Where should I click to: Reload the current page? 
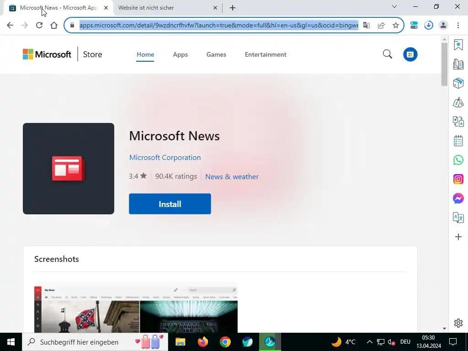tap(39, 25)
